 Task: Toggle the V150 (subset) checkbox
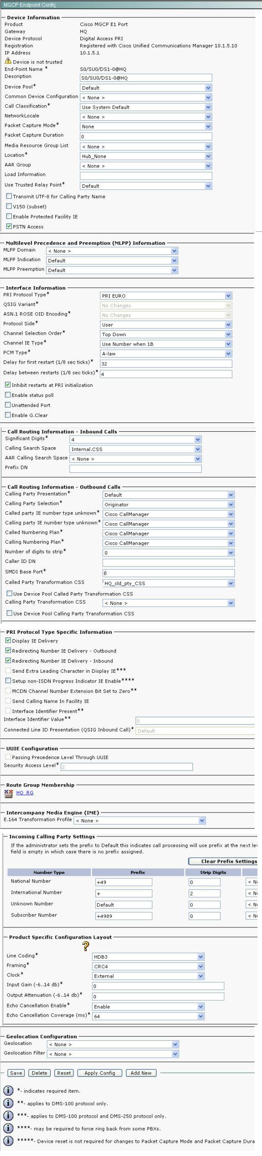9,206
